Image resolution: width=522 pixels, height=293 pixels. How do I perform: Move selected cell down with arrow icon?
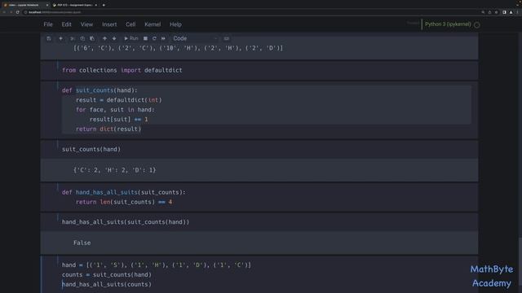(x=114, y=38)
